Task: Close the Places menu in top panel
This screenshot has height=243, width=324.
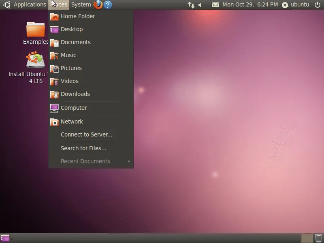Action: point(59,4)
